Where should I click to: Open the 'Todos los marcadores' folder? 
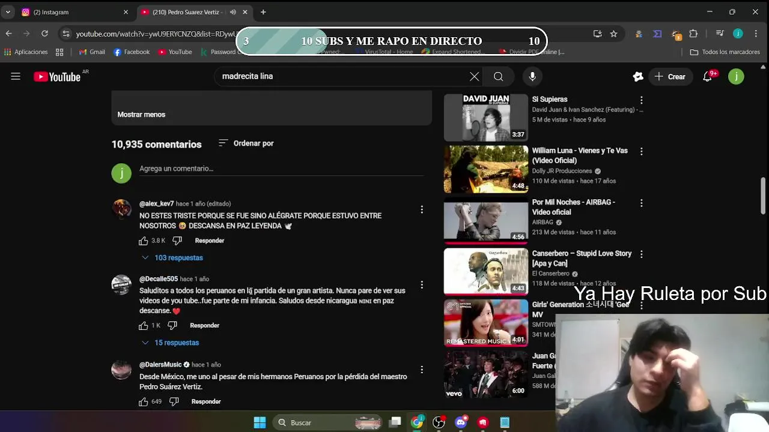725,52
